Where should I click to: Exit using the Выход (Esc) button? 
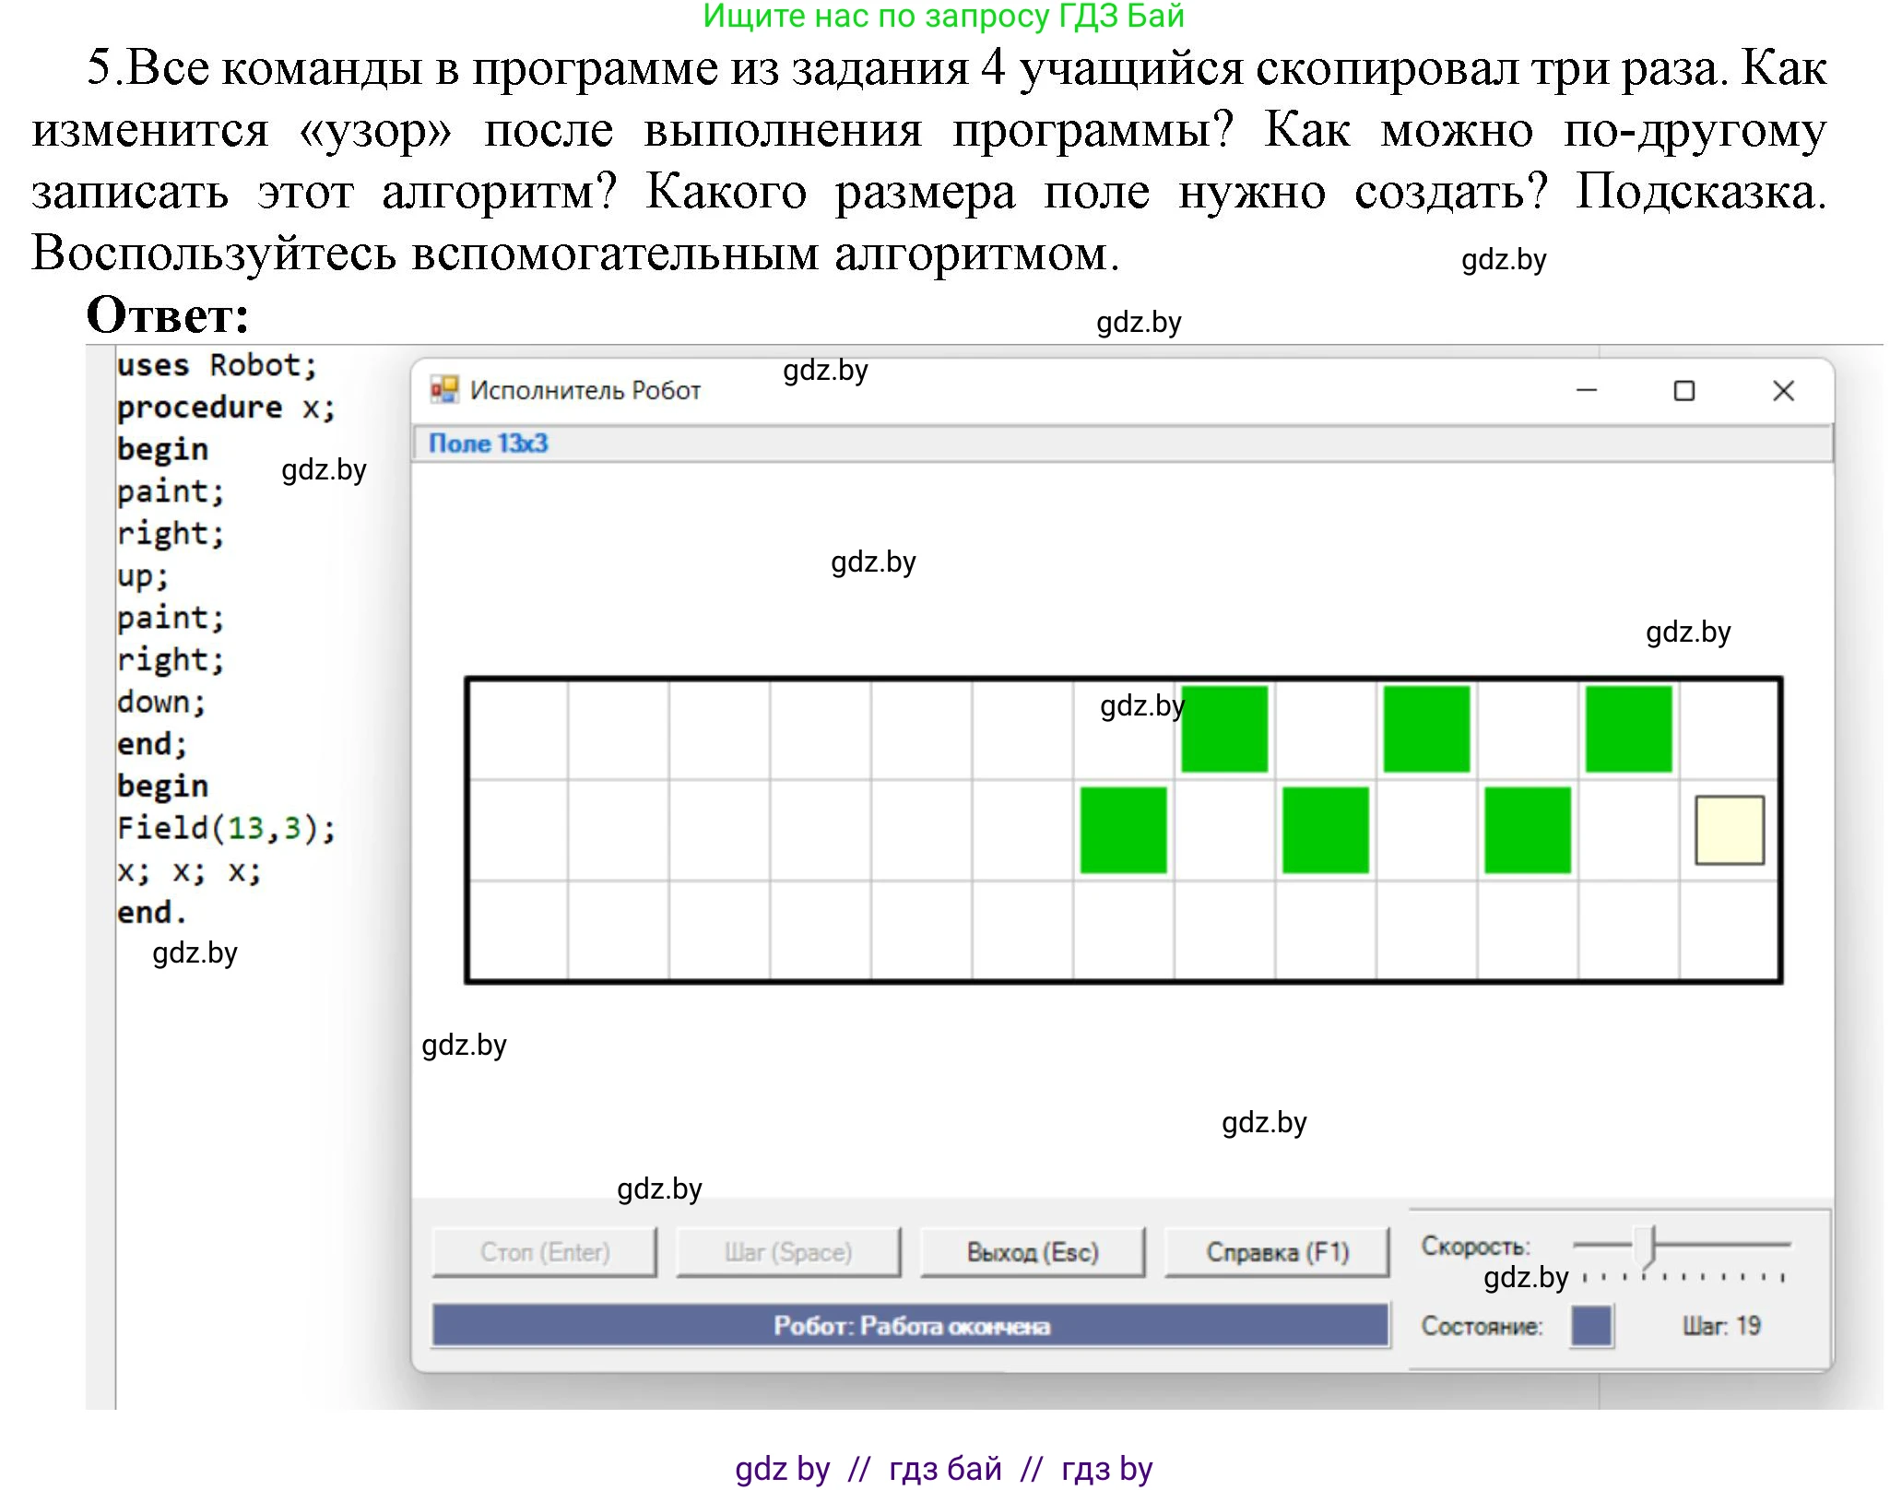coord(1032,1251)
